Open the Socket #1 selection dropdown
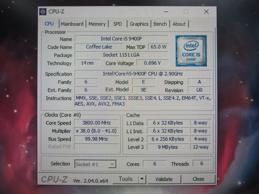Viewport: 259px width, 194px height. point(95,164)
